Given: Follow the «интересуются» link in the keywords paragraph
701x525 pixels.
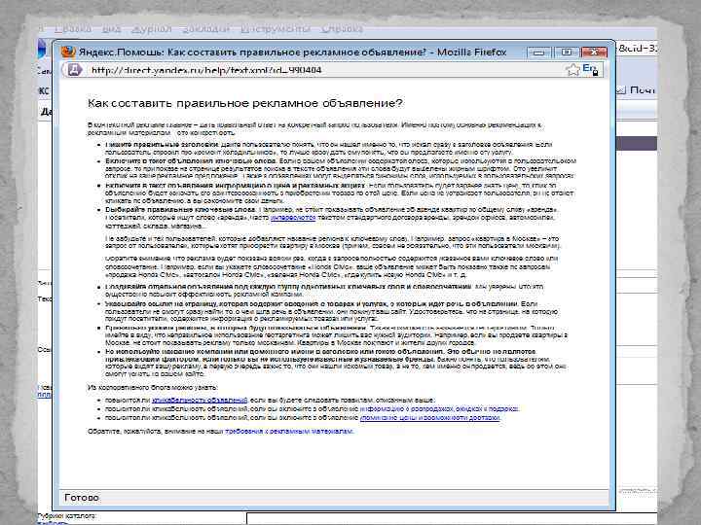Looking at the screenshot, I should (293, 218).
